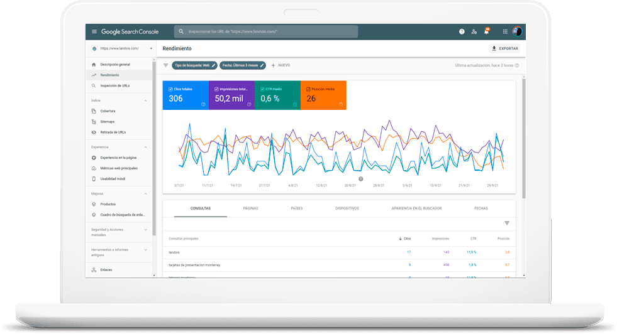
Task: Open the hamburger main menu
Action: (94, 31)
